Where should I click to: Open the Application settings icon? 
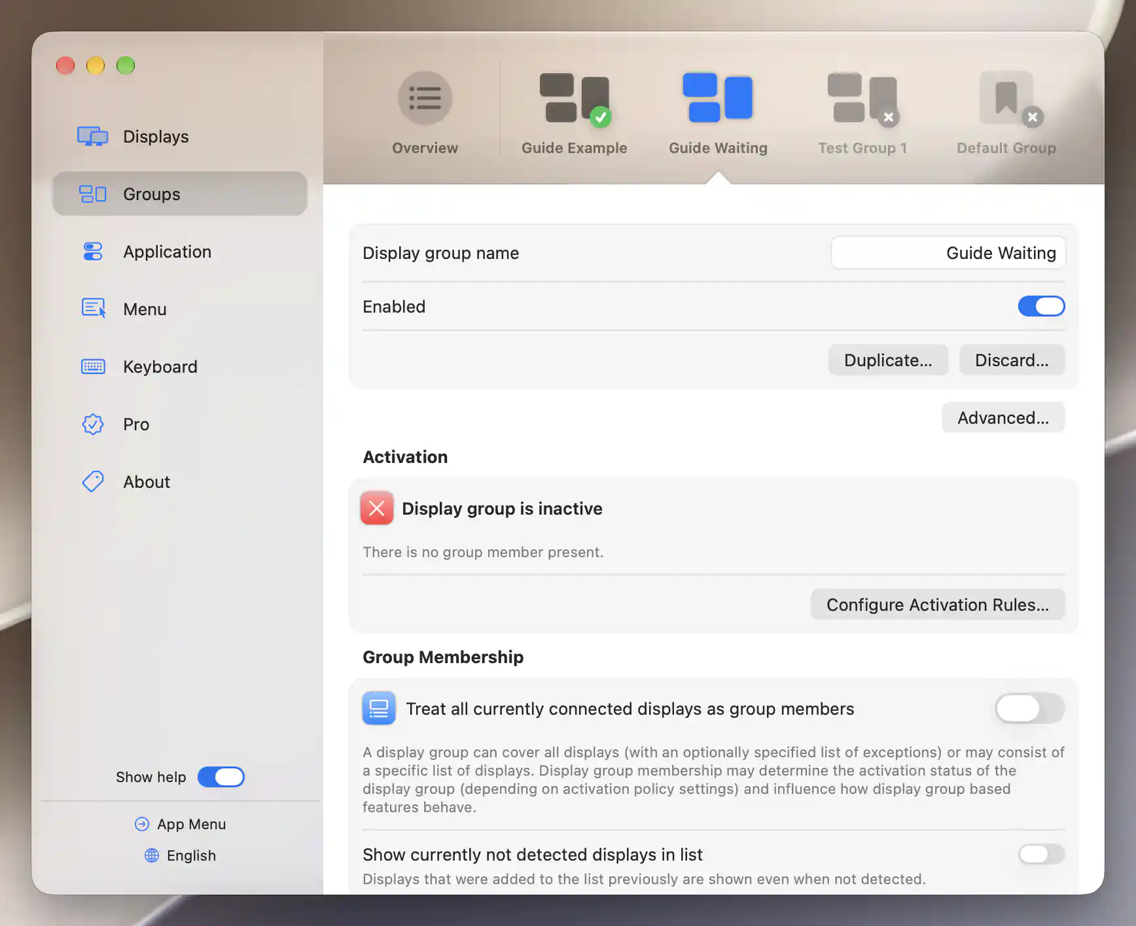coord(93,252)
